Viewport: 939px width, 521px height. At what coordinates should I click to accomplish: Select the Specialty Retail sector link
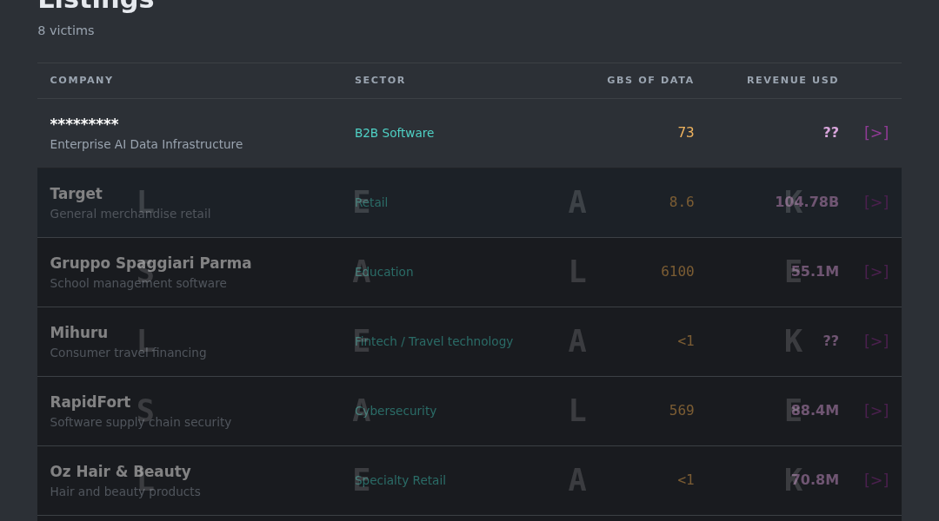click(x=400, y=479)
